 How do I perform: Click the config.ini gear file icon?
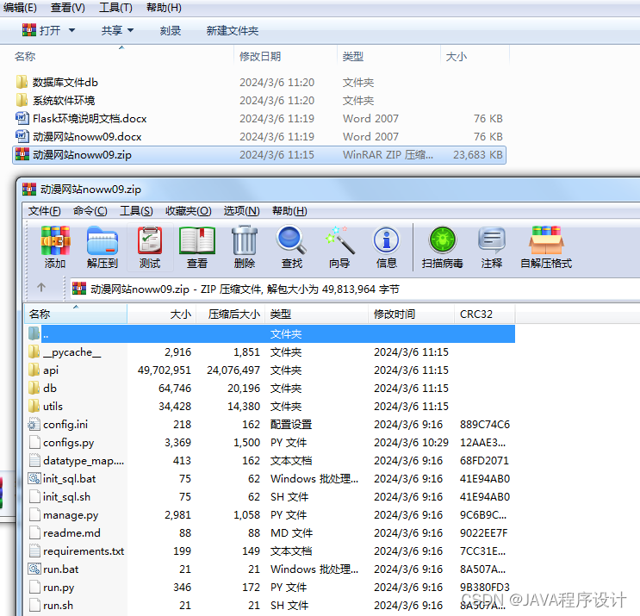pos(34,424)
